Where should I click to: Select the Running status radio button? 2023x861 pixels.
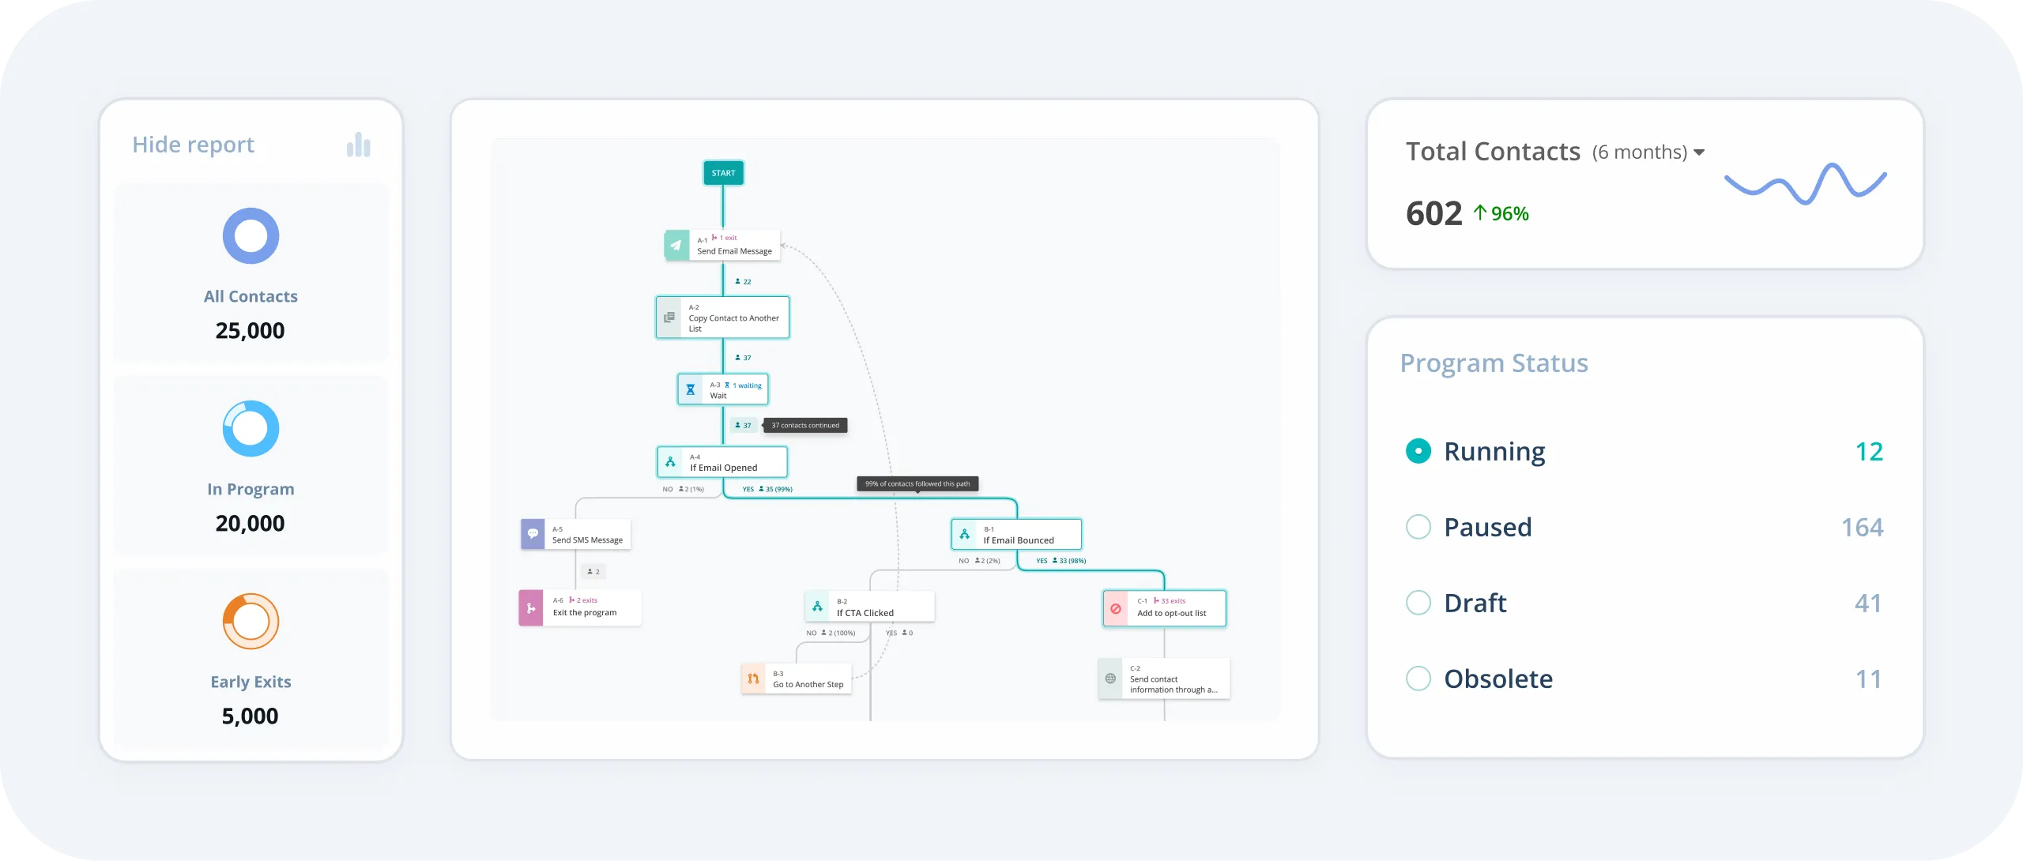click(x=1418, y=451)
